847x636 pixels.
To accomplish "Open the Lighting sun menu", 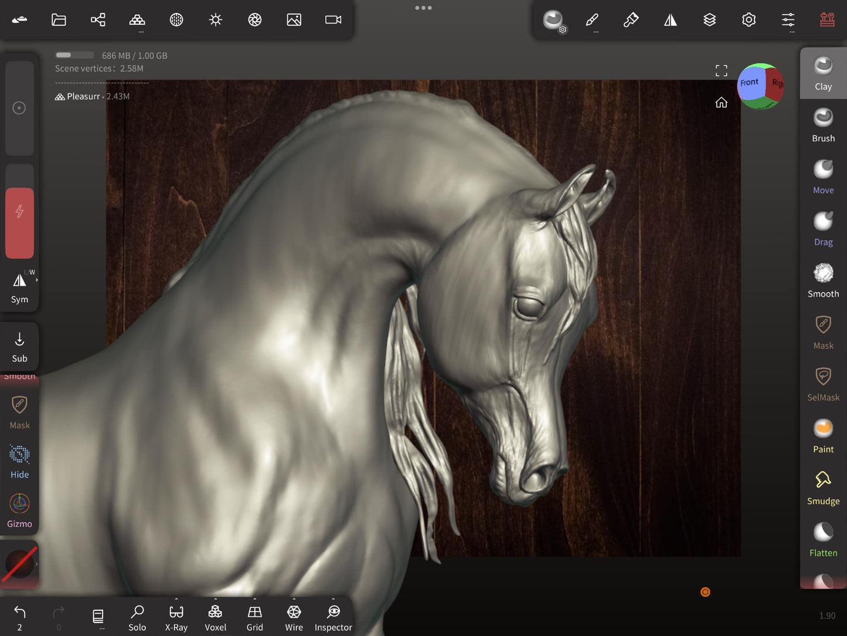I will pyautogui.click(x=216, y=20).
